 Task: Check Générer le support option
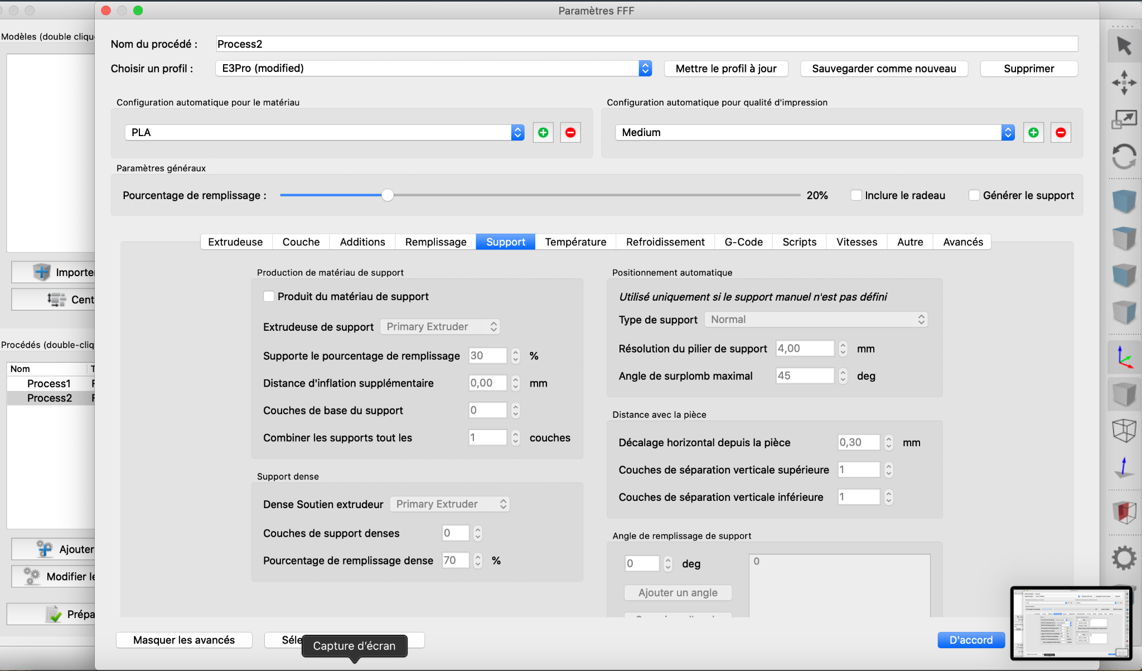pyautogui.click(x=974, y=195)
